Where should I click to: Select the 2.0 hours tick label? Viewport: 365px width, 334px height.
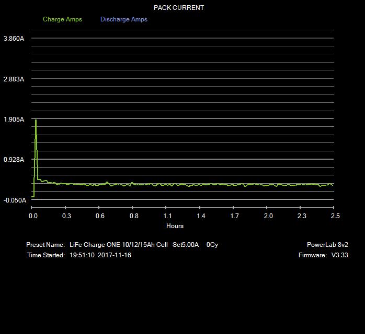click(x=268, y=216)
